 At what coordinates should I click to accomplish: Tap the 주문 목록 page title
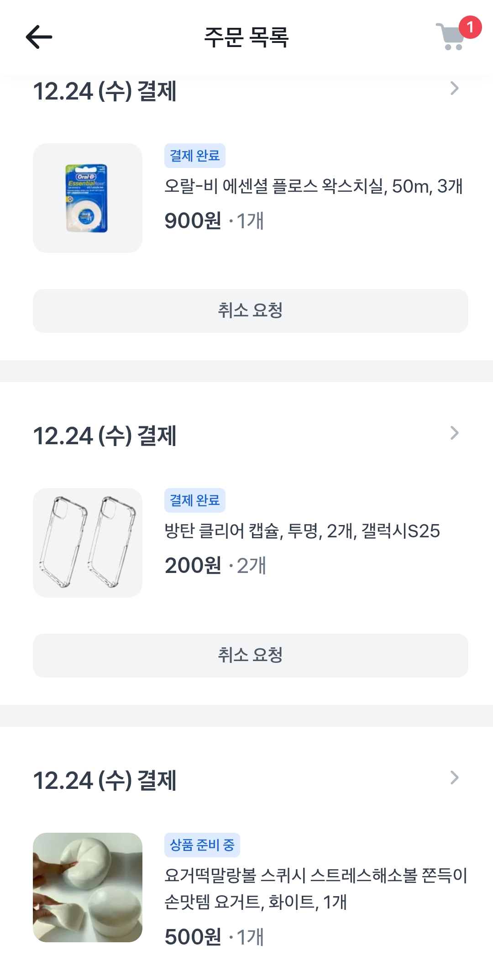[x=246, y=37]
